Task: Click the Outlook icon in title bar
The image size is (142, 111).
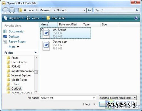Action: pos(4,3)
